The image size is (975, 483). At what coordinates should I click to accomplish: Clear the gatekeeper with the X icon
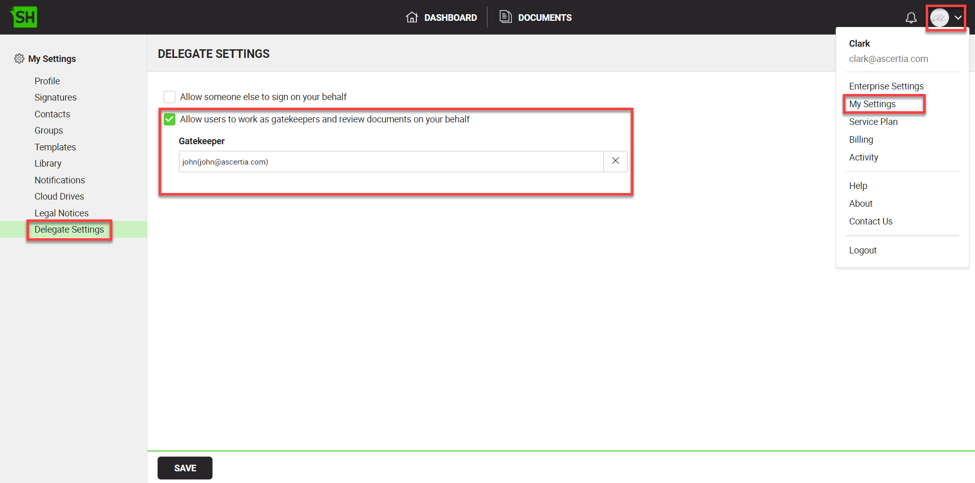pos(615,161)
